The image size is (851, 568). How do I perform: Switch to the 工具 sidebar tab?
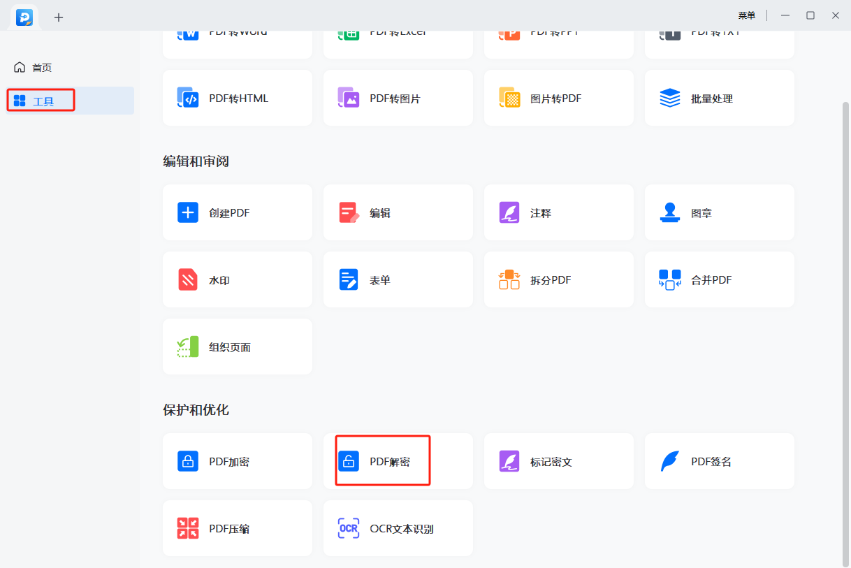pos(42,101)
